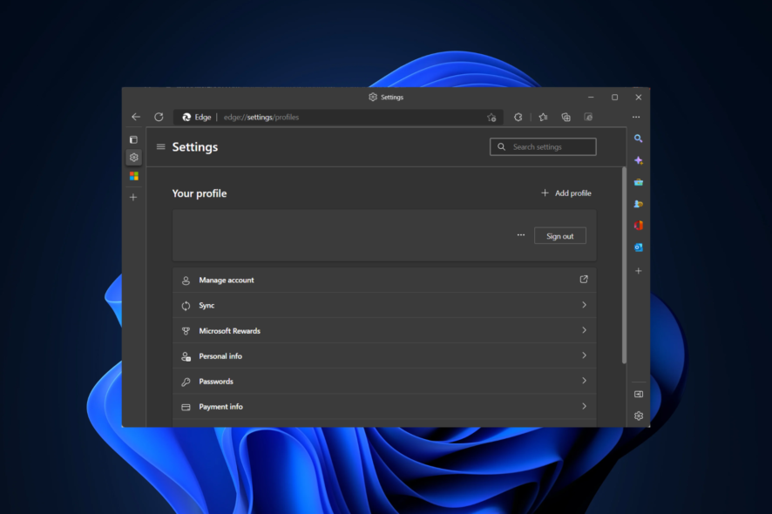Click the trophy icon beside Microsoft Rewards
Viewport: 772px width, 514px height.
pyautogui.click(x=186, y=331)
